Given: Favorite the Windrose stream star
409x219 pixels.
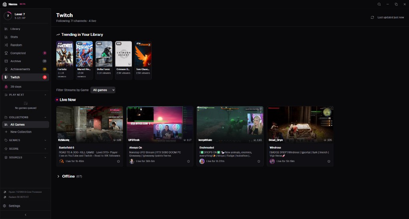Looking at the screenshot, I should coord(329,161).
